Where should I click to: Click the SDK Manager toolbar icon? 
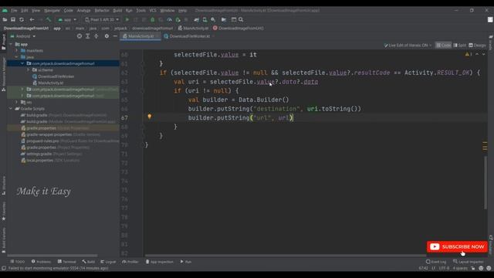[213, 19]
